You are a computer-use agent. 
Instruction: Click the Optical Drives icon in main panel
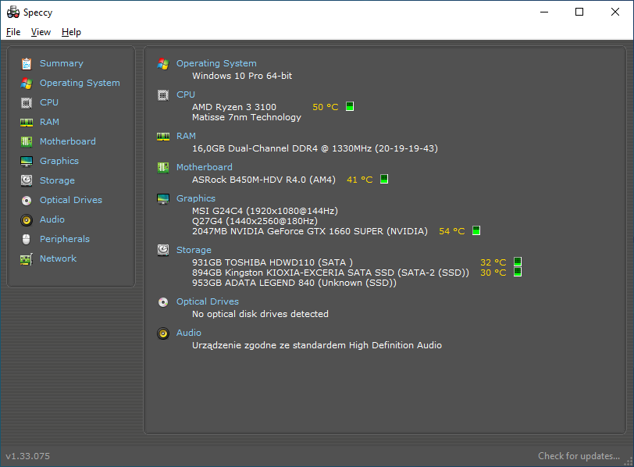[x=163, y=302]
